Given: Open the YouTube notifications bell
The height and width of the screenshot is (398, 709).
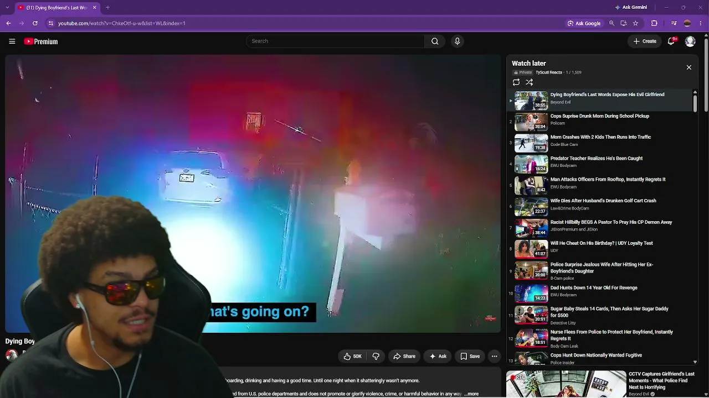Looking at the screenshot, I should point(671,41).
